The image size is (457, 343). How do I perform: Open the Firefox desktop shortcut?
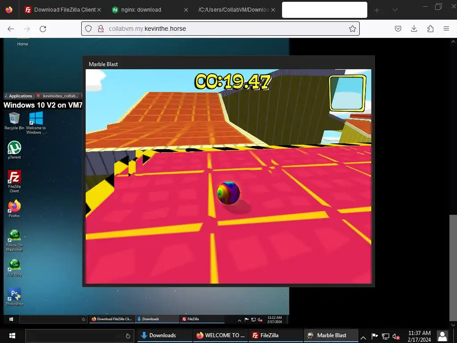[14, 209]
